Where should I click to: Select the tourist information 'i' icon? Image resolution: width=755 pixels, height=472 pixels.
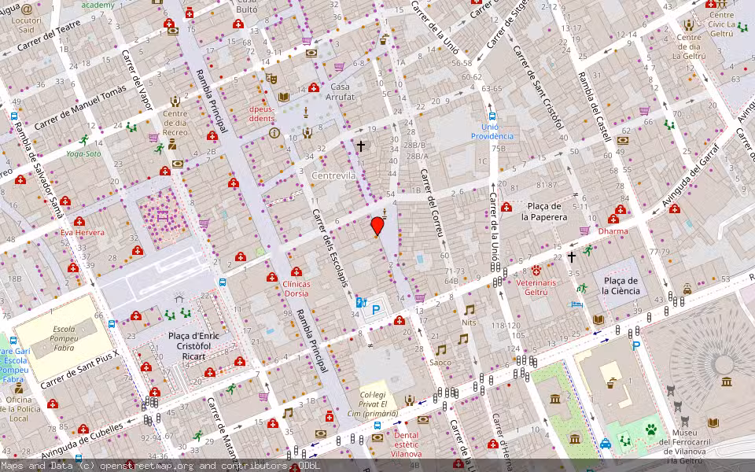pyautogui.click(x=274, y=132)
